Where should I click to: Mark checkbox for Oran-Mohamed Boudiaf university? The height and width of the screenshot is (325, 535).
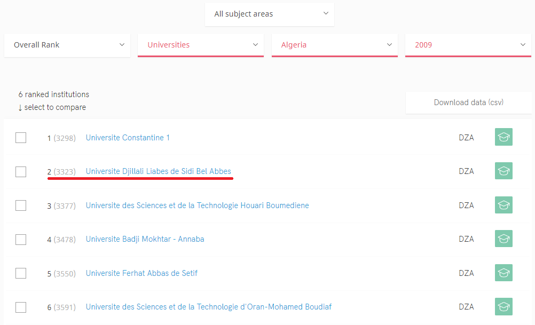coord(21,307)
